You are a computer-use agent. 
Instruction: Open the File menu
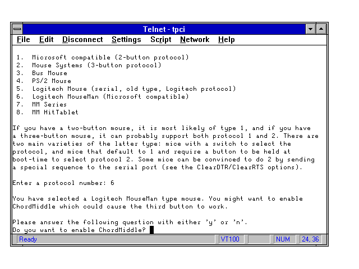point(24,40)
